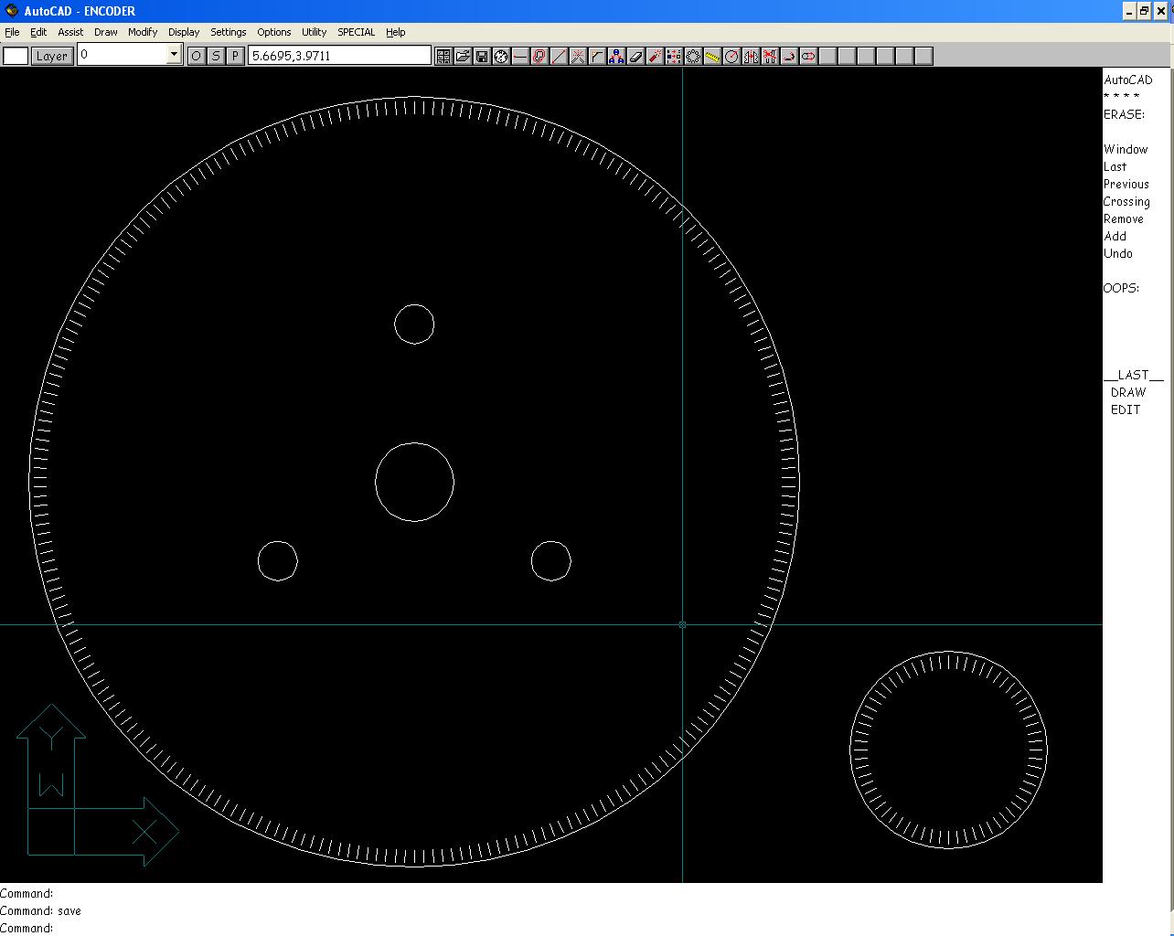Screen dimensions: 1174x936
Task: Click the ERASE: side menu heading
Action: [1124, 114]
